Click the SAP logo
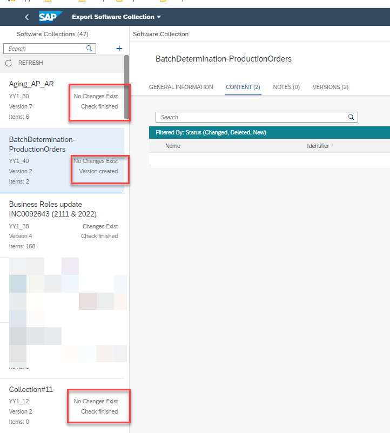The height and width of the screenshot is (433, 390). pyautogui.click(x=51, y=17)
